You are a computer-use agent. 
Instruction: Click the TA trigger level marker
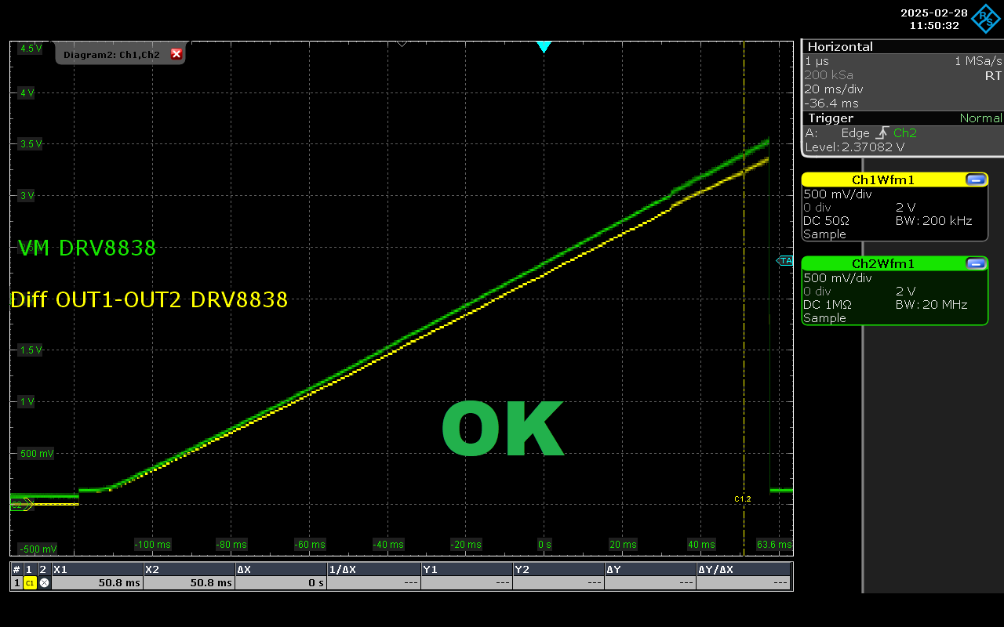784,260
